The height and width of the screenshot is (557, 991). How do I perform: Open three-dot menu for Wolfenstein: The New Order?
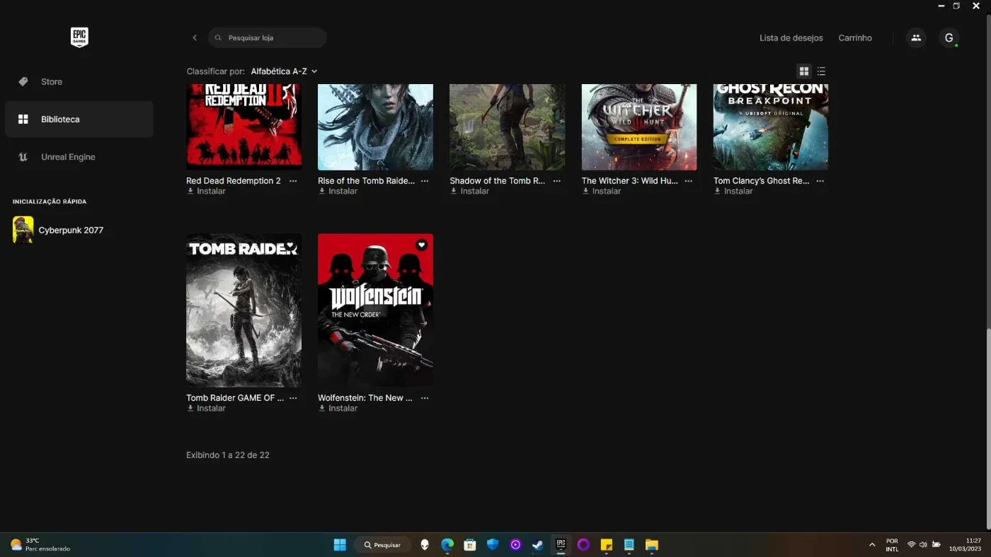(x=425, y=398)
